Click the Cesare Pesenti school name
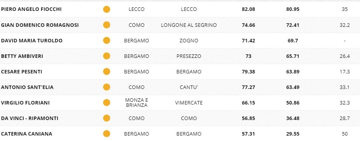Image resolution: width=360 pixels, height=141 pixels. [21, 72]
